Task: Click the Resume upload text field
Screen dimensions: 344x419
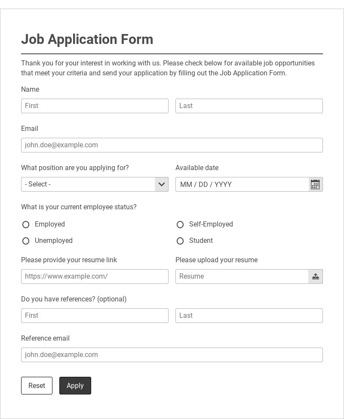Action: [242, 276]
